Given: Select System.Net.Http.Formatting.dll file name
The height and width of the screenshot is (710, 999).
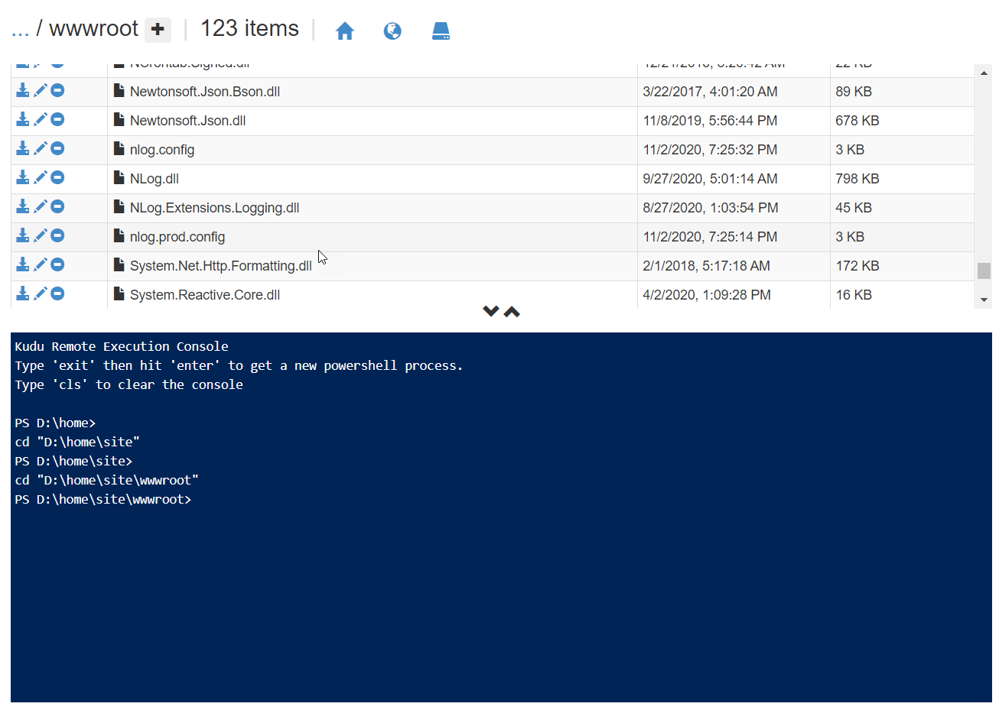Looking at the screenshot, I should pyautogui.click(x=221, y=266).
